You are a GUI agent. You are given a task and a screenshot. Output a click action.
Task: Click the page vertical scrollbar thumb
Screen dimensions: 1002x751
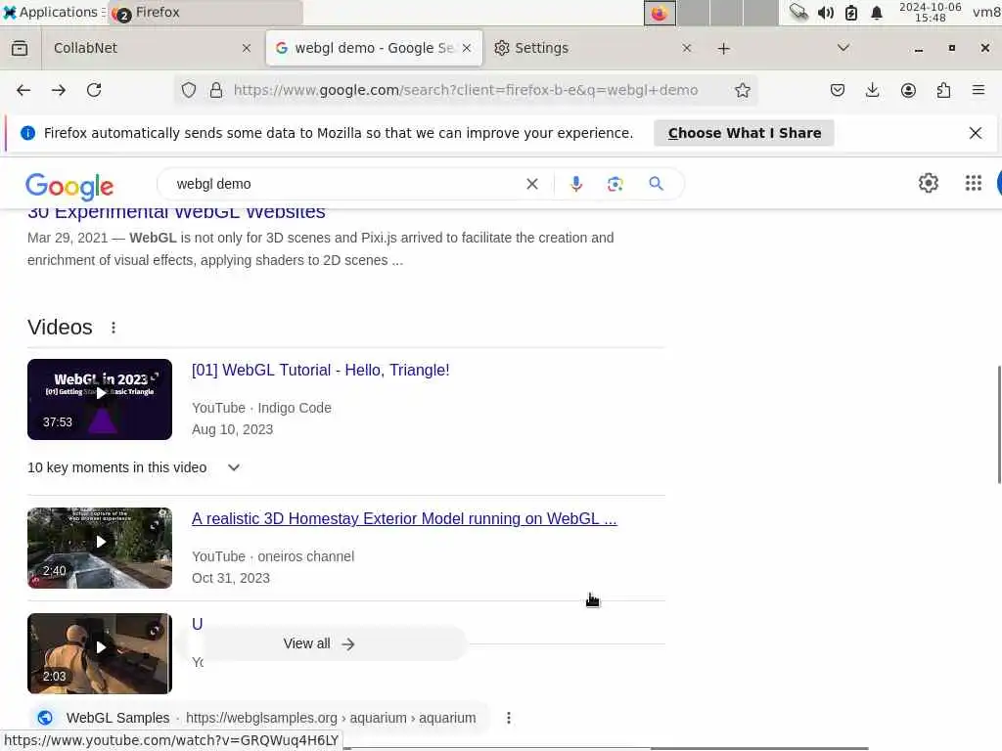999,424
